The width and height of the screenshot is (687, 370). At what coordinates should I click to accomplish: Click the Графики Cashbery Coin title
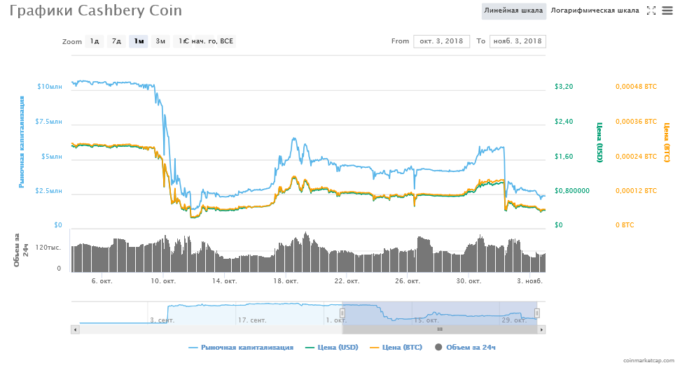[95, 10]
